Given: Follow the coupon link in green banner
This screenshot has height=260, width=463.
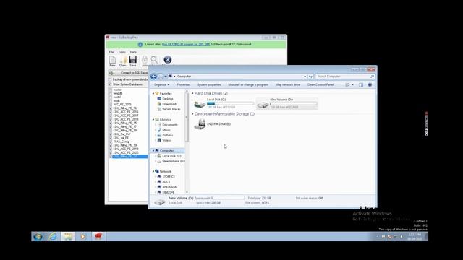Looking at the screenshot, I should (x=186, y=45).
